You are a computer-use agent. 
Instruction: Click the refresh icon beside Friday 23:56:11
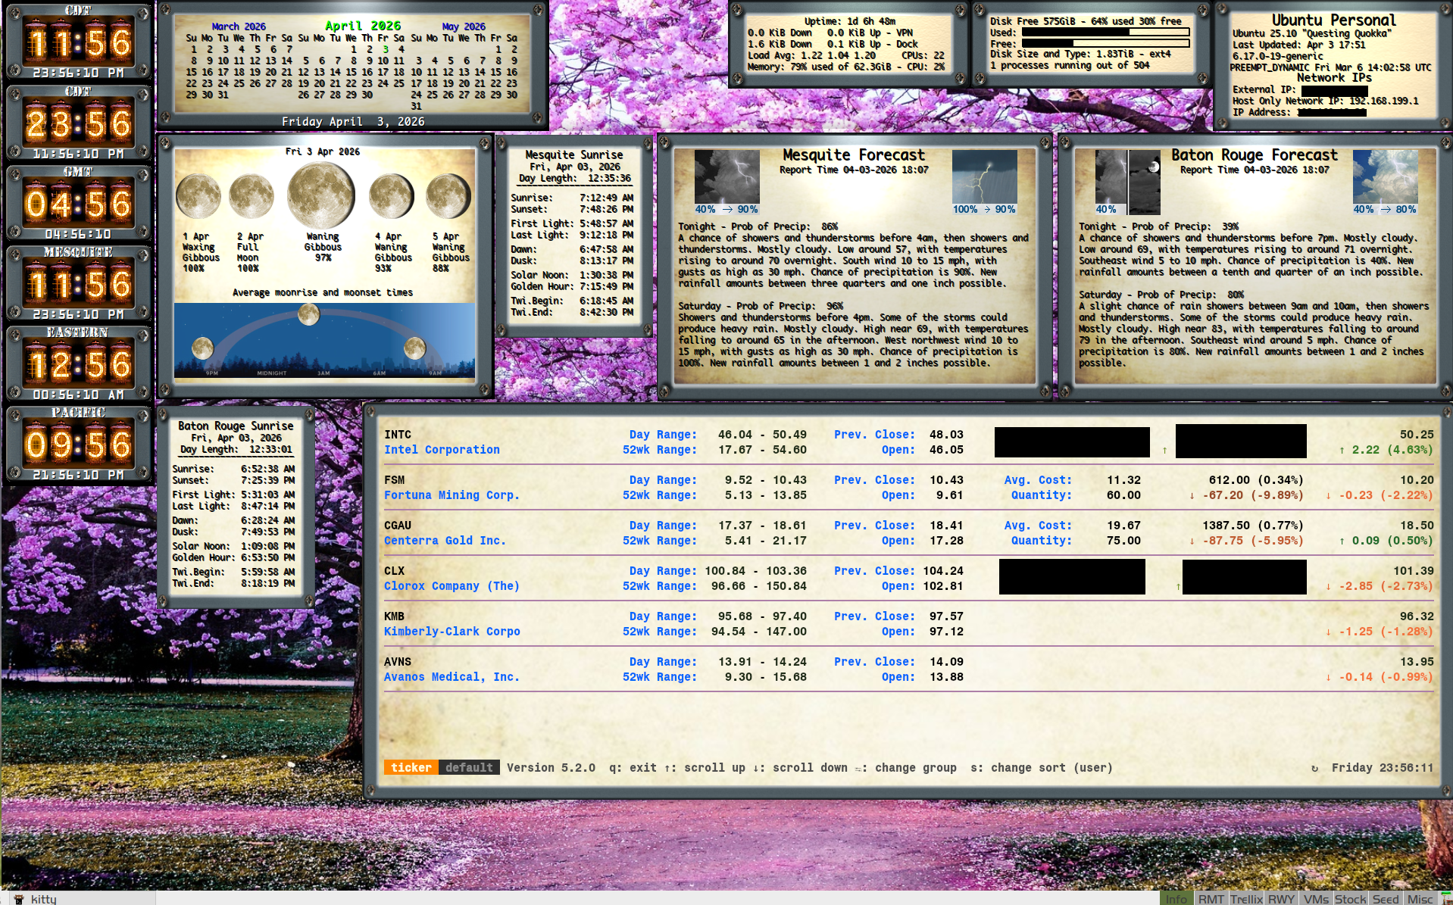tap(1314, 768)
